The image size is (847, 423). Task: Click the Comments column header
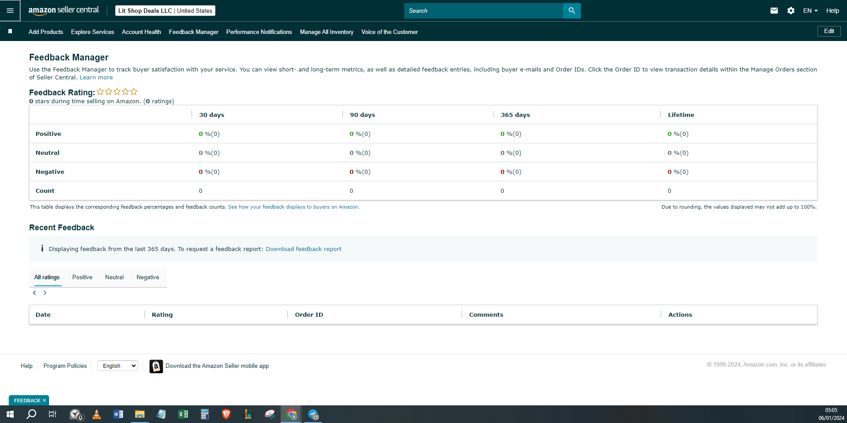486,314
